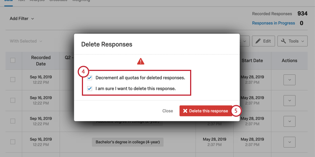Expand the Add Filter dropdown
The image size is (315, 157).
(22, 18)
